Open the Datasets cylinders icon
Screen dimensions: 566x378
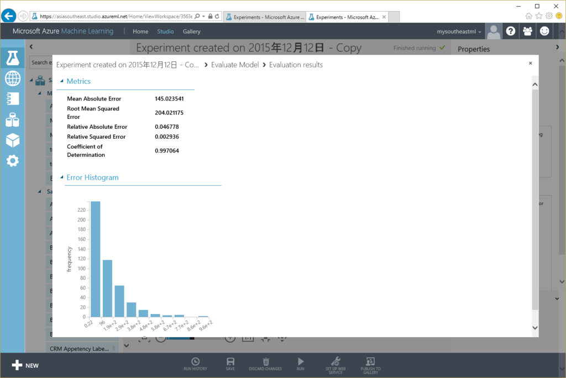pos(13,119)
